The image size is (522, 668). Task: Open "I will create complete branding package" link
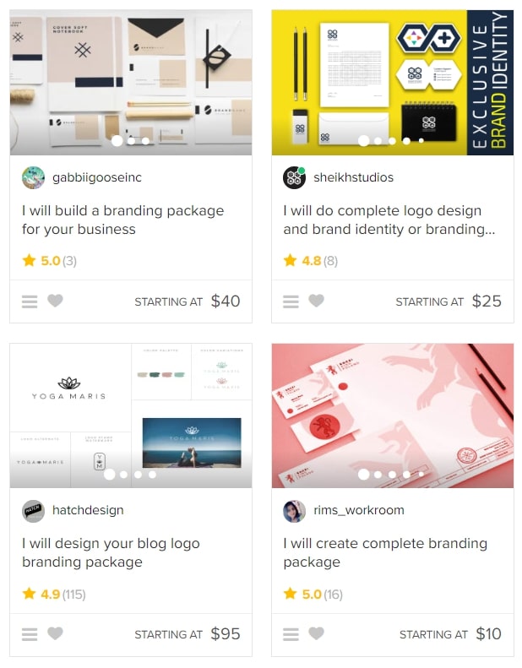pyautogui.click(x=385, y=552)
